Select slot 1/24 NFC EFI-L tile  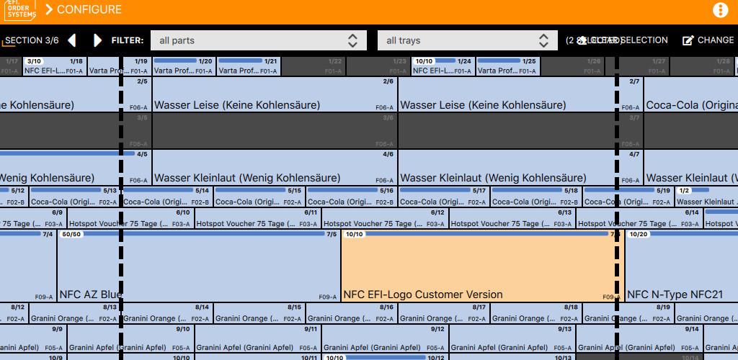click(x=443, y=66)
